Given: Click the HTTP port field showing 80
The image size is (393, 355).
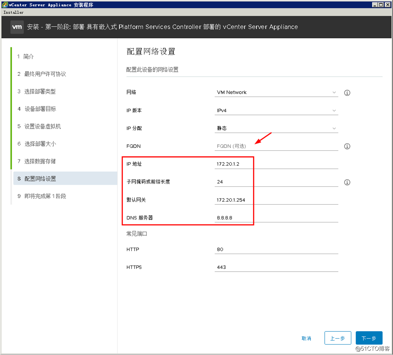Looking at the screenshot, I should [x=276, y=249].
